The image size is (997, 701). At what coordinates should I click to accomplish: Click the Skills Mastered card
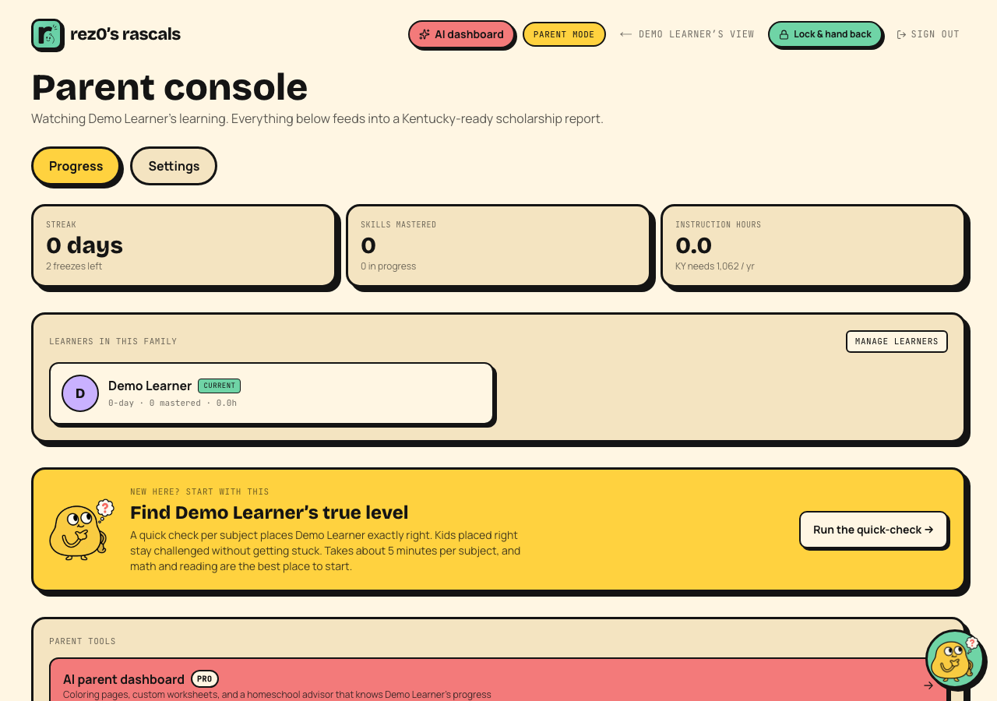[x=498, y=246]
